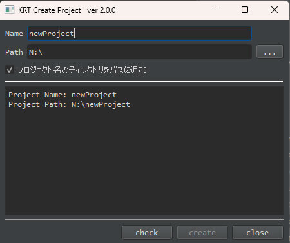Open folder browser with the ... button

269,52
